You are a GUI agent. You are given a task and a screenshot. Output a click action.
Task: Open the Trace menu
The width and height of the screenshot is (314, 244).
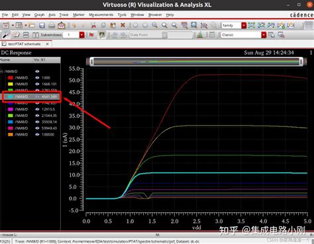click(x=64, y=15)
